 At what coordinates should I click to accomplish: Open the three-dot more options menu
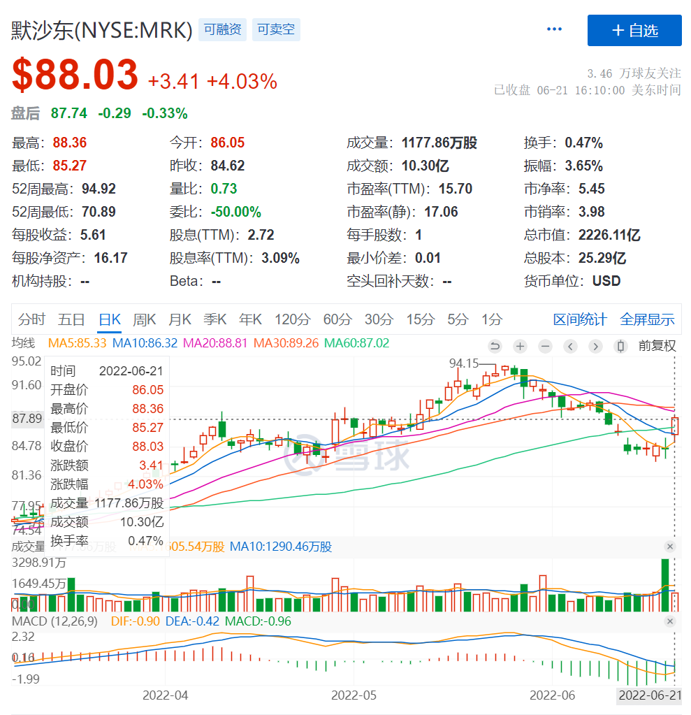pyautogui.click(x=554, y=29)
